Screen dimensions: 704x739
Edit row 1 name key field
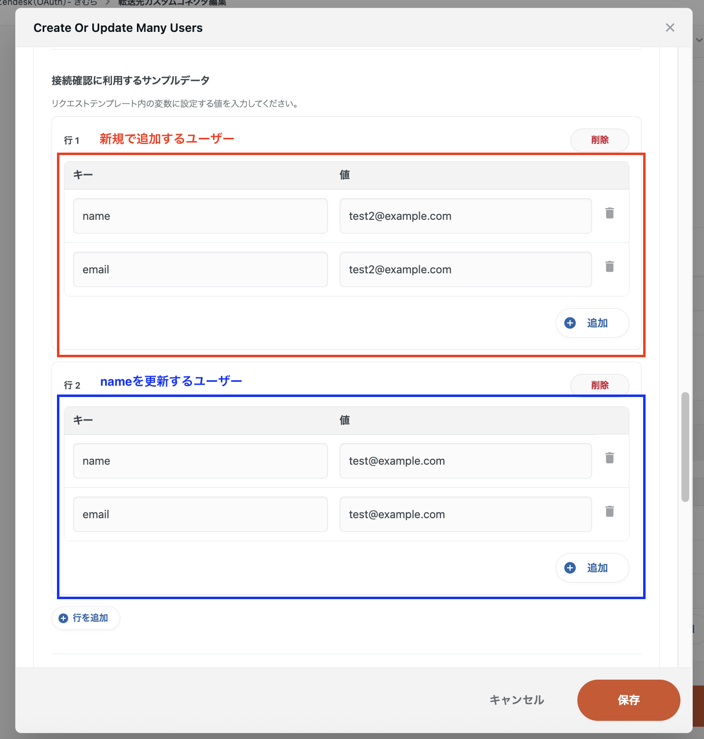pyautogui.click(x=200, y=216)
